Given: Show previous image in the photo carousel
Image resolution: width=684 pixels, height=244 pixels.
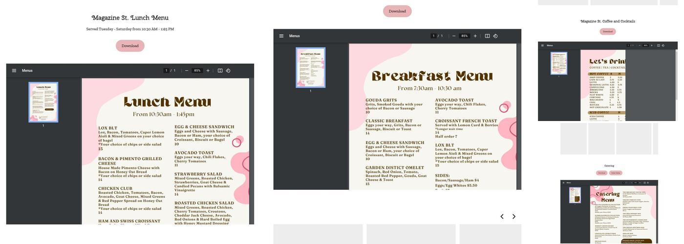Looking at the screenshot, I should tap(502, 216).
